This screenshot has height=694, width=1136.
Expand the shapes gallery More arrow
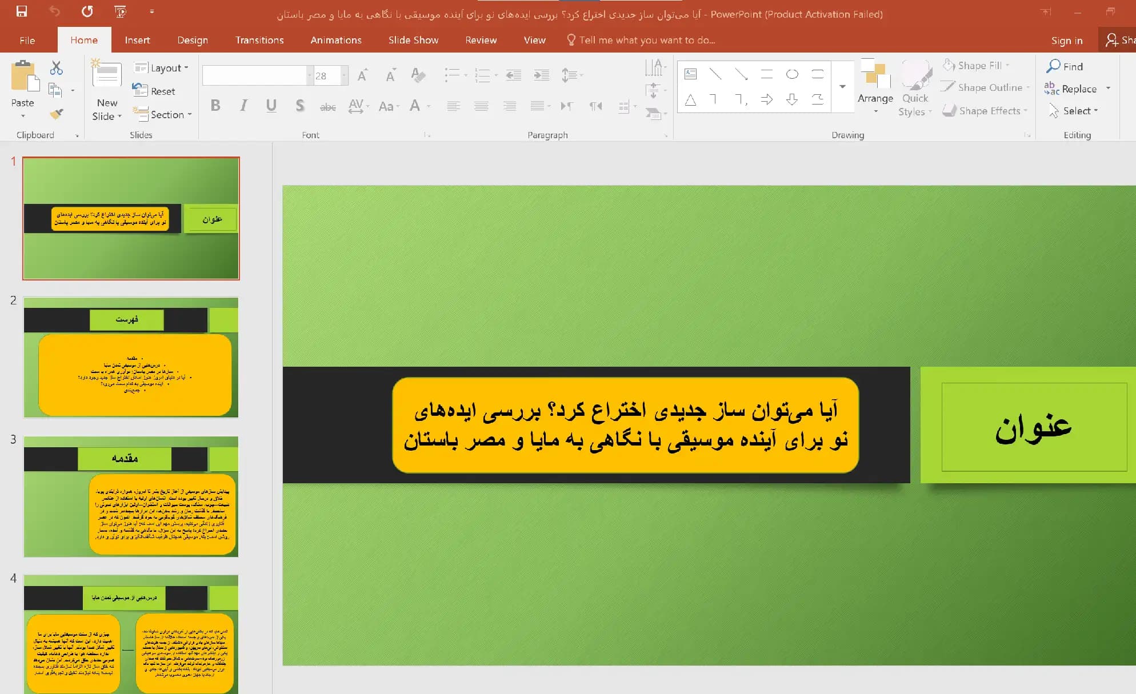point(842,87)
